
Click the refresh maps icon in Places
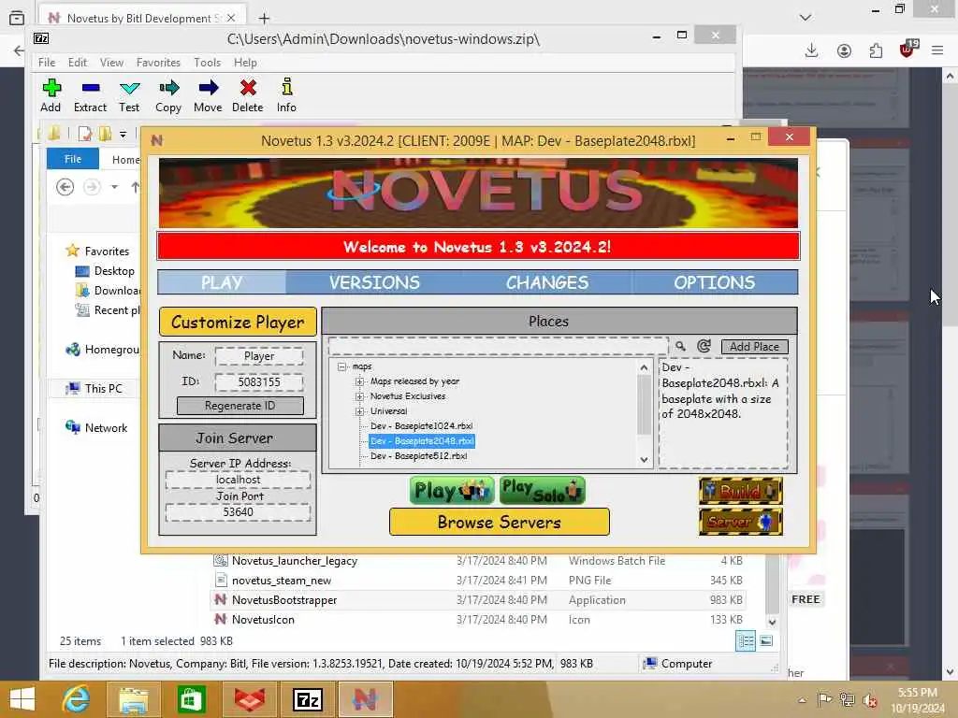[704, 346]
